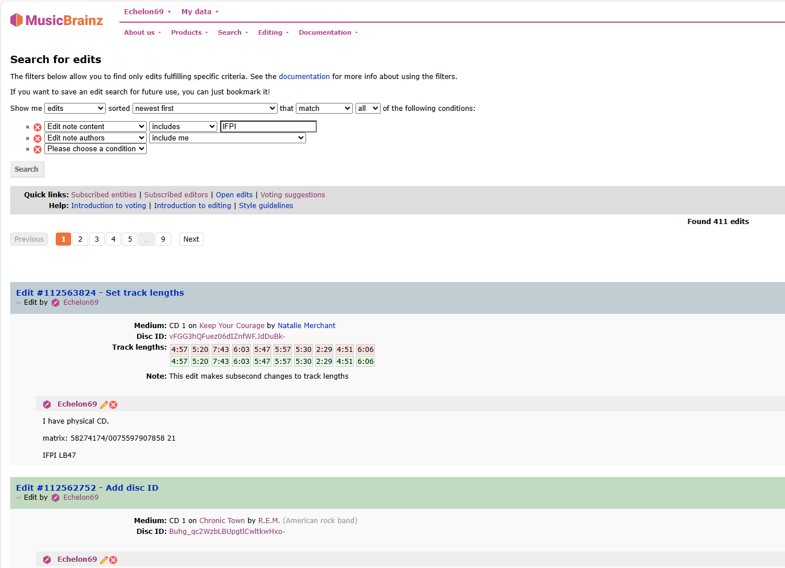Image resolution: width=785 pixels, height=568 pixels.
Task: Open the Chronic Town release link
Action: pyautogui.click(x=222, y=521)
